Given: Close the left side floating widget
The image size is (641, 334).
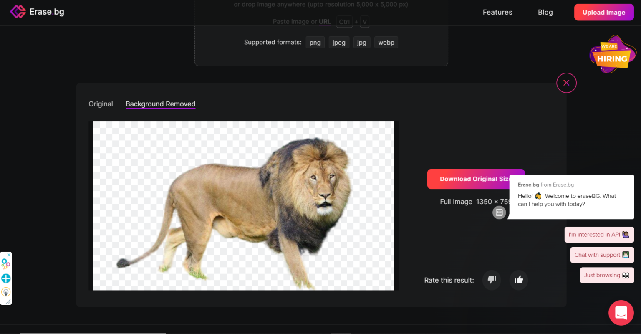Looking at the screenshot, I should click(9, 255).
